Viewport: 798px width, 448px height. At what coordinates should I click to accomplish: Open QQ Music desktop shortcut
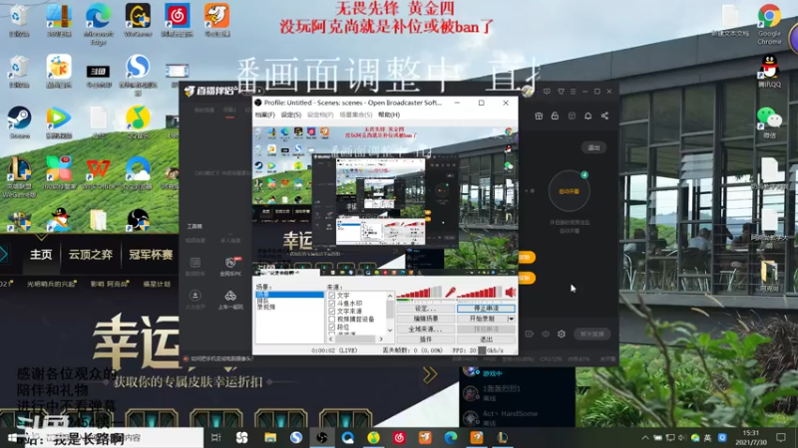coord(138,122)
